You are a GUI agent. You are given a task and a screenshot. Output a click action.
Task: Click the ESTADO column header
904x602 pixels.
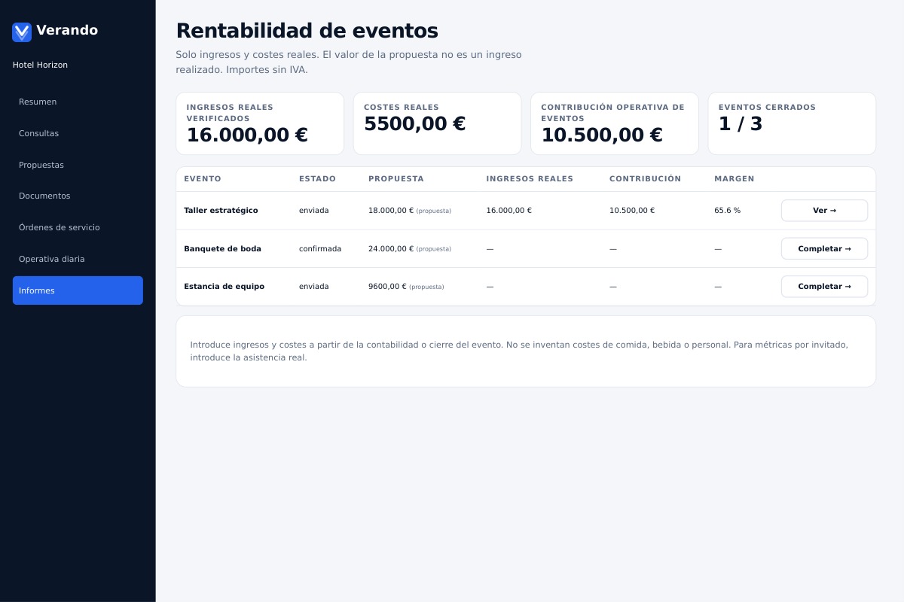(x=317, y=179)
